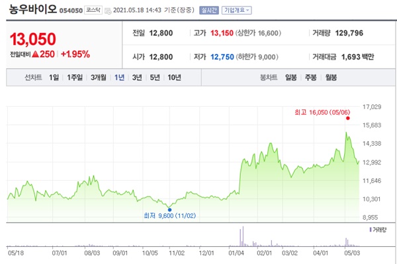This screenshot has width=397, height=264.
Task: Click x-axis date 11/02
Action: [x=177, y=253]
